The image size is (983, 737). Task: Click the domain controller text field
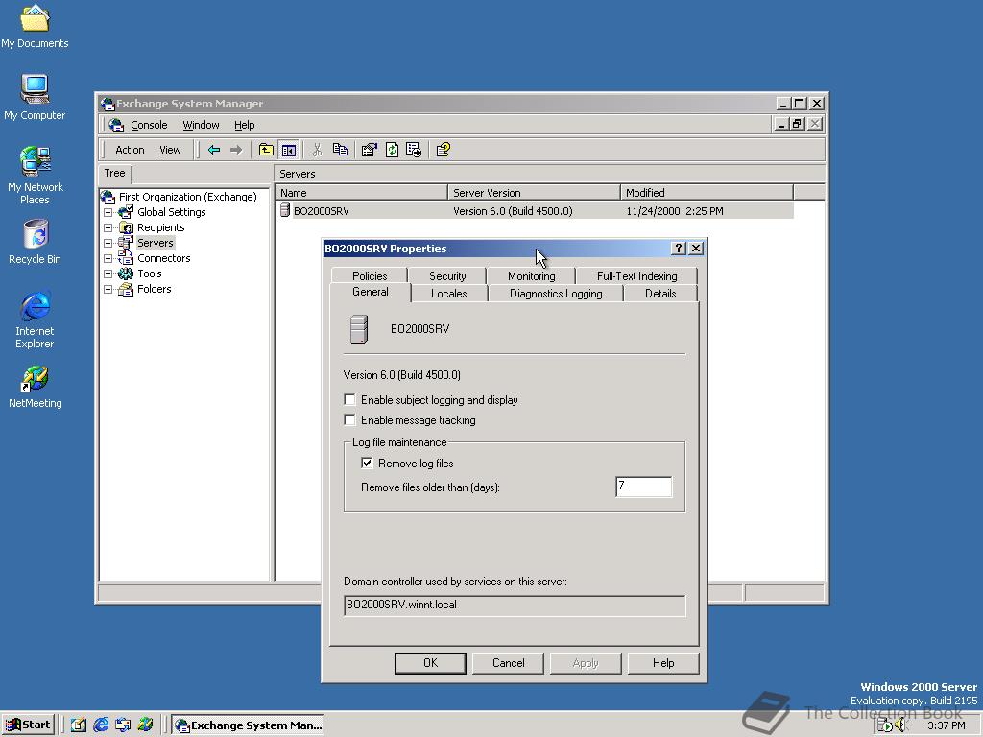[515, 606]
